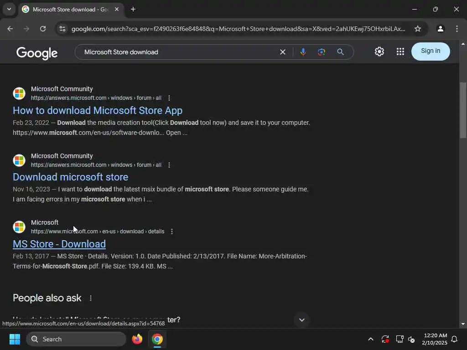The image size is (467, 350).
Task: Click the scrollbar down arrow
Action: coord(463,324)
